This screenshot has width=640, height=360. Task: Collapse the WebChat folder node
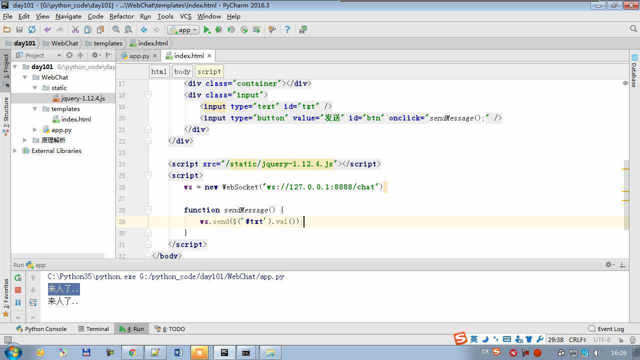(x=25, y=77)
